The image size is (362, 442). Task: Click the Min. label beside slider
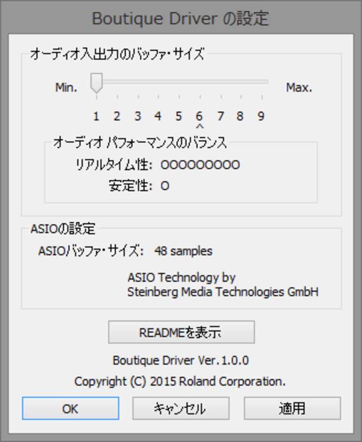click(66, 88)
